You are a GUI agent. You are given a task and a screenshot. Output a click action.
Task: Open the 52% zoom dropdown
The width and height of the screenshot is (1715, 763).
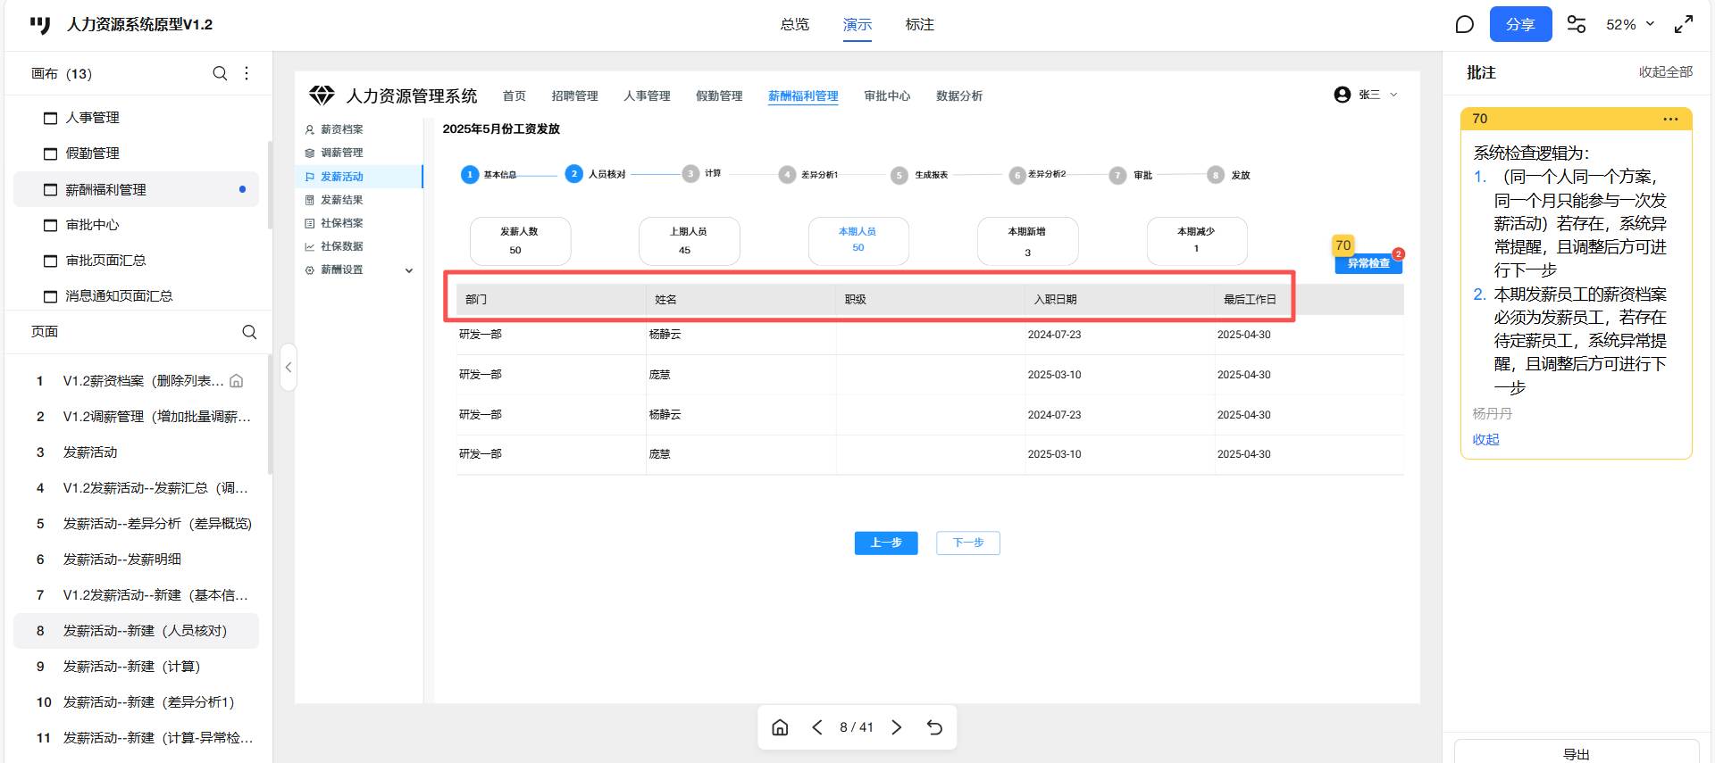(x=1630, y=24)
